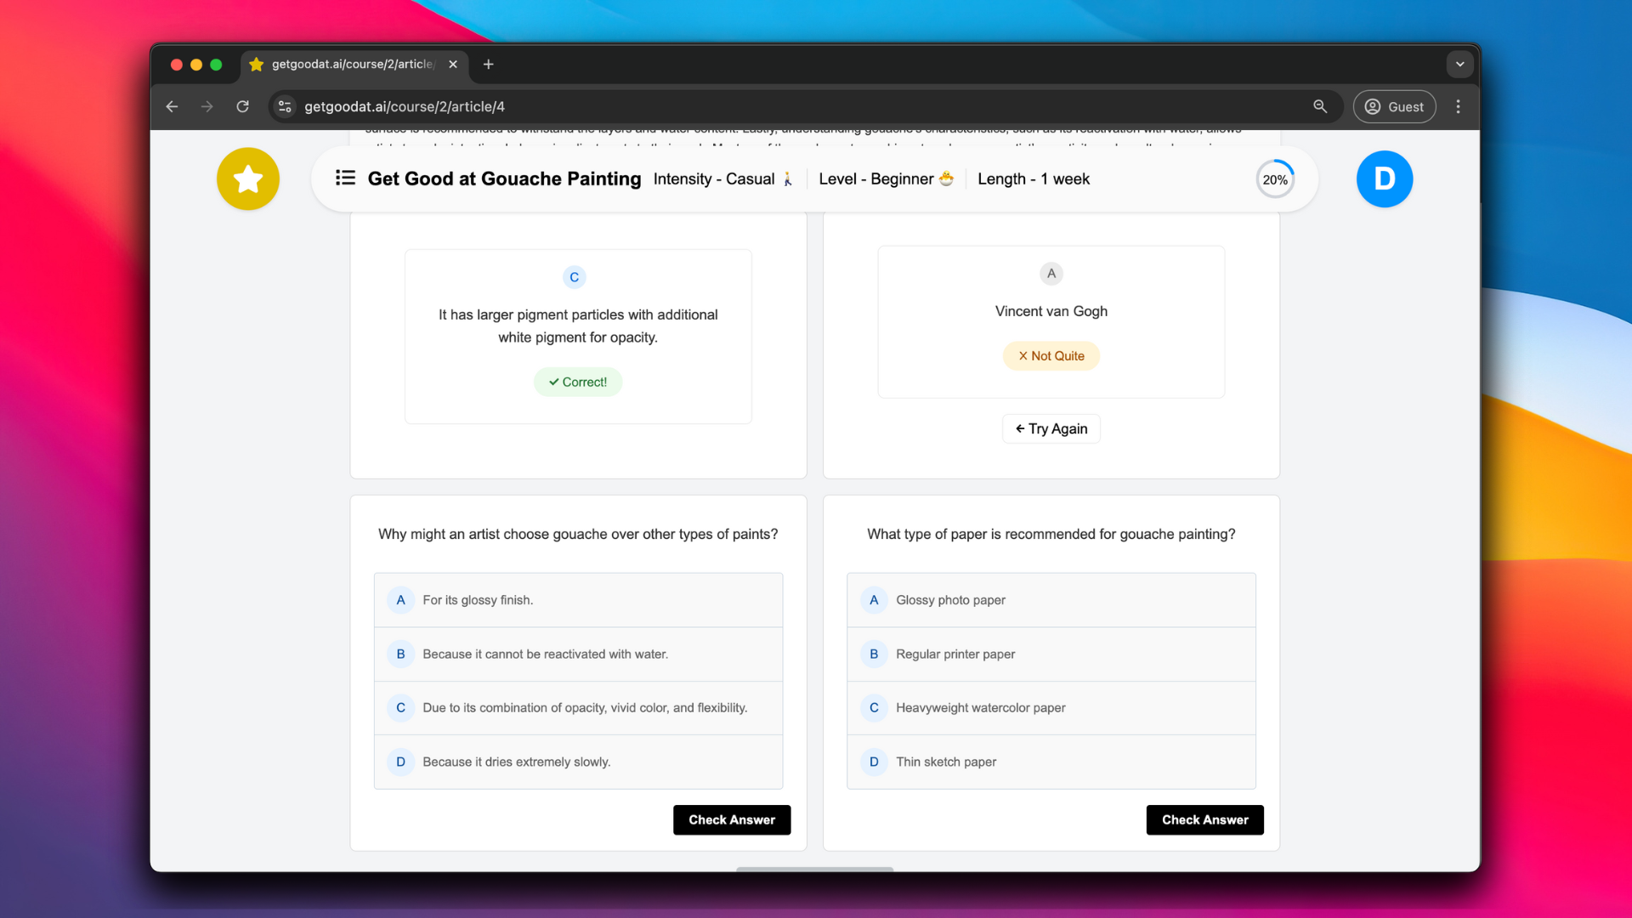Open the course outline list icon

coord(345,178)
